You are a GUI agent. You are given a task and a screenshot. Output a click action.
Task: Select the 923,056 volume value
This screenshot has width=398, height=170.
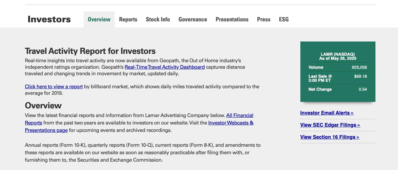click(x=359, y=67)
